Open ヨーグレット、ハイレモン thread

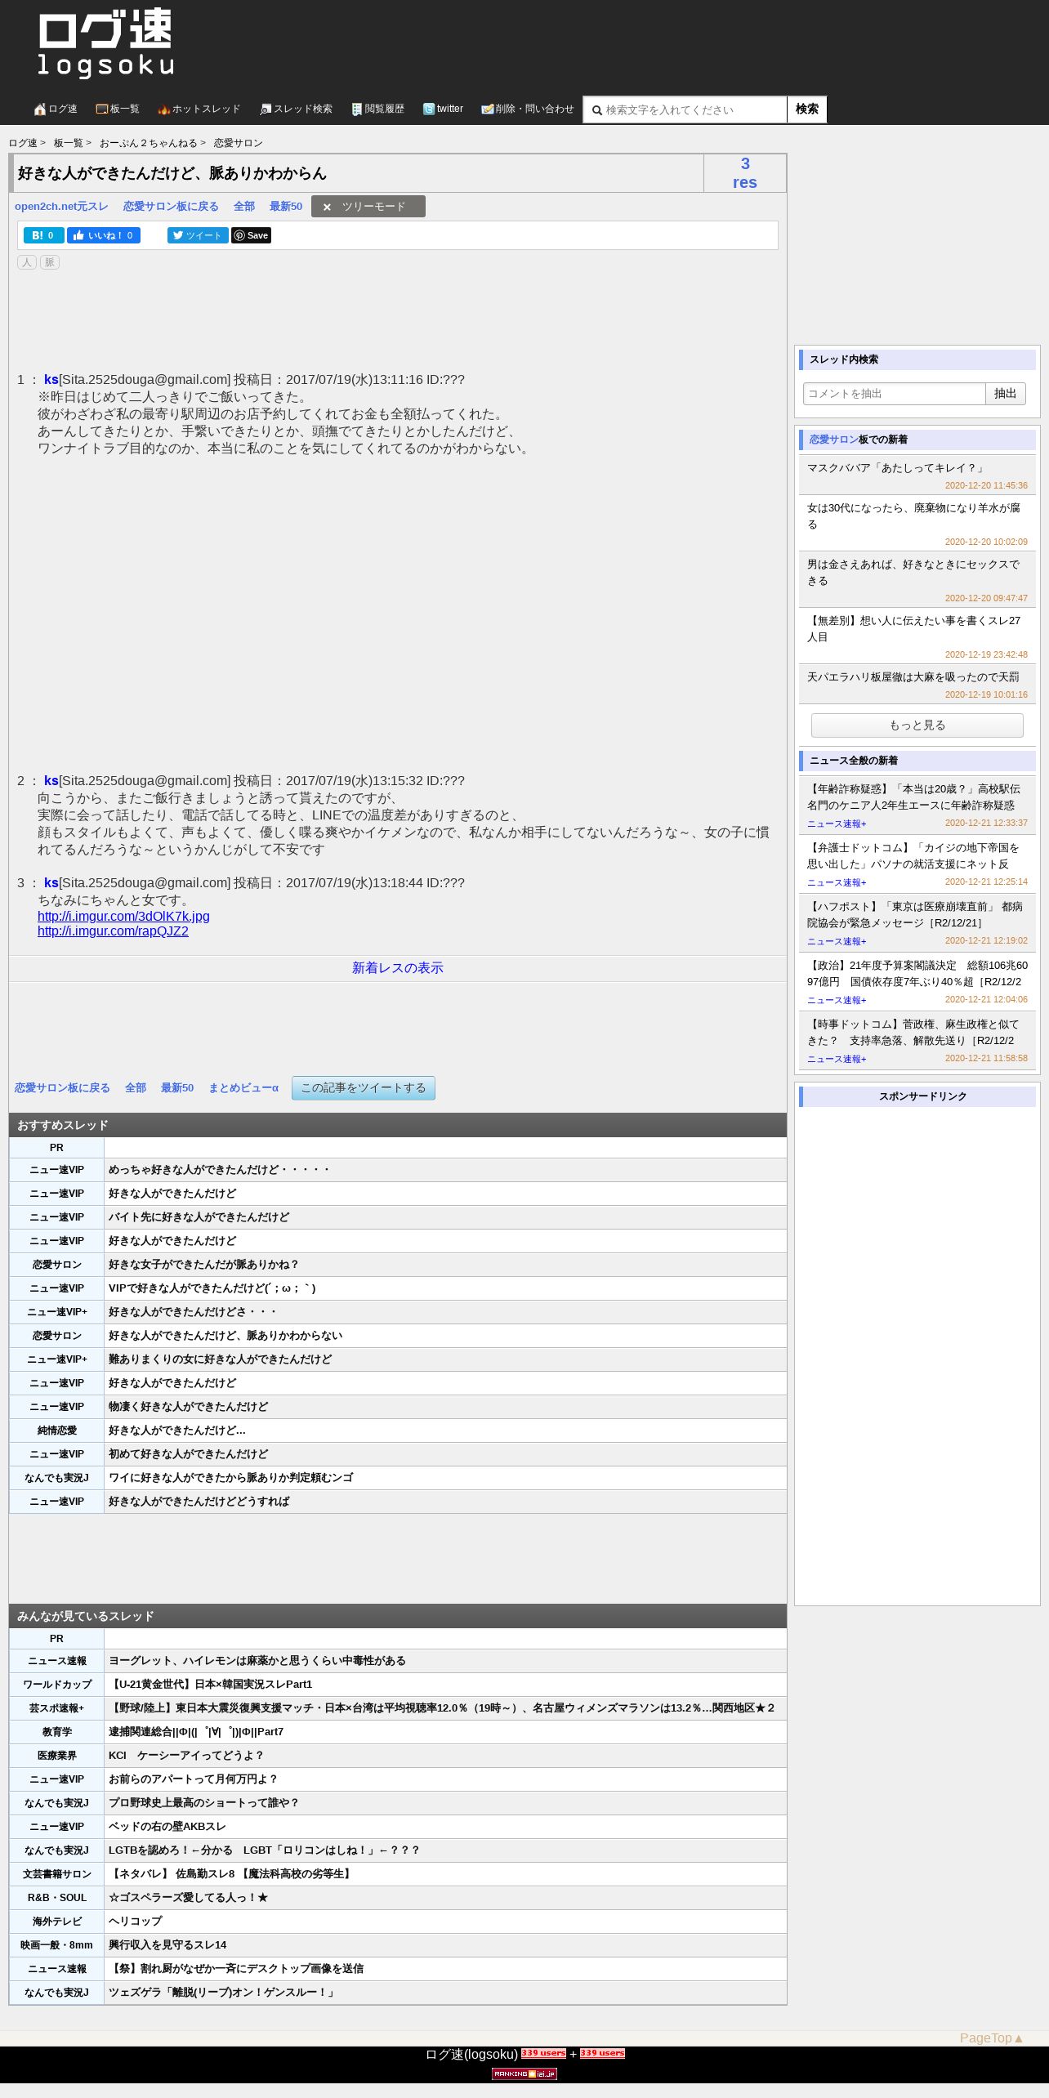tap(257, 1661)
